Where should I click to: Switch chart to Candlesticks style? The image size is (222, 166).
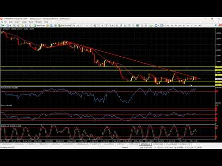tap(121, 25)
